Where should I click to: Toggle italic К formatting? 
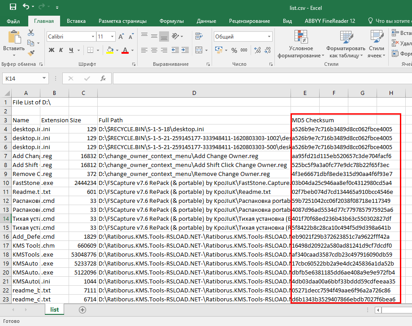[61, 50]
